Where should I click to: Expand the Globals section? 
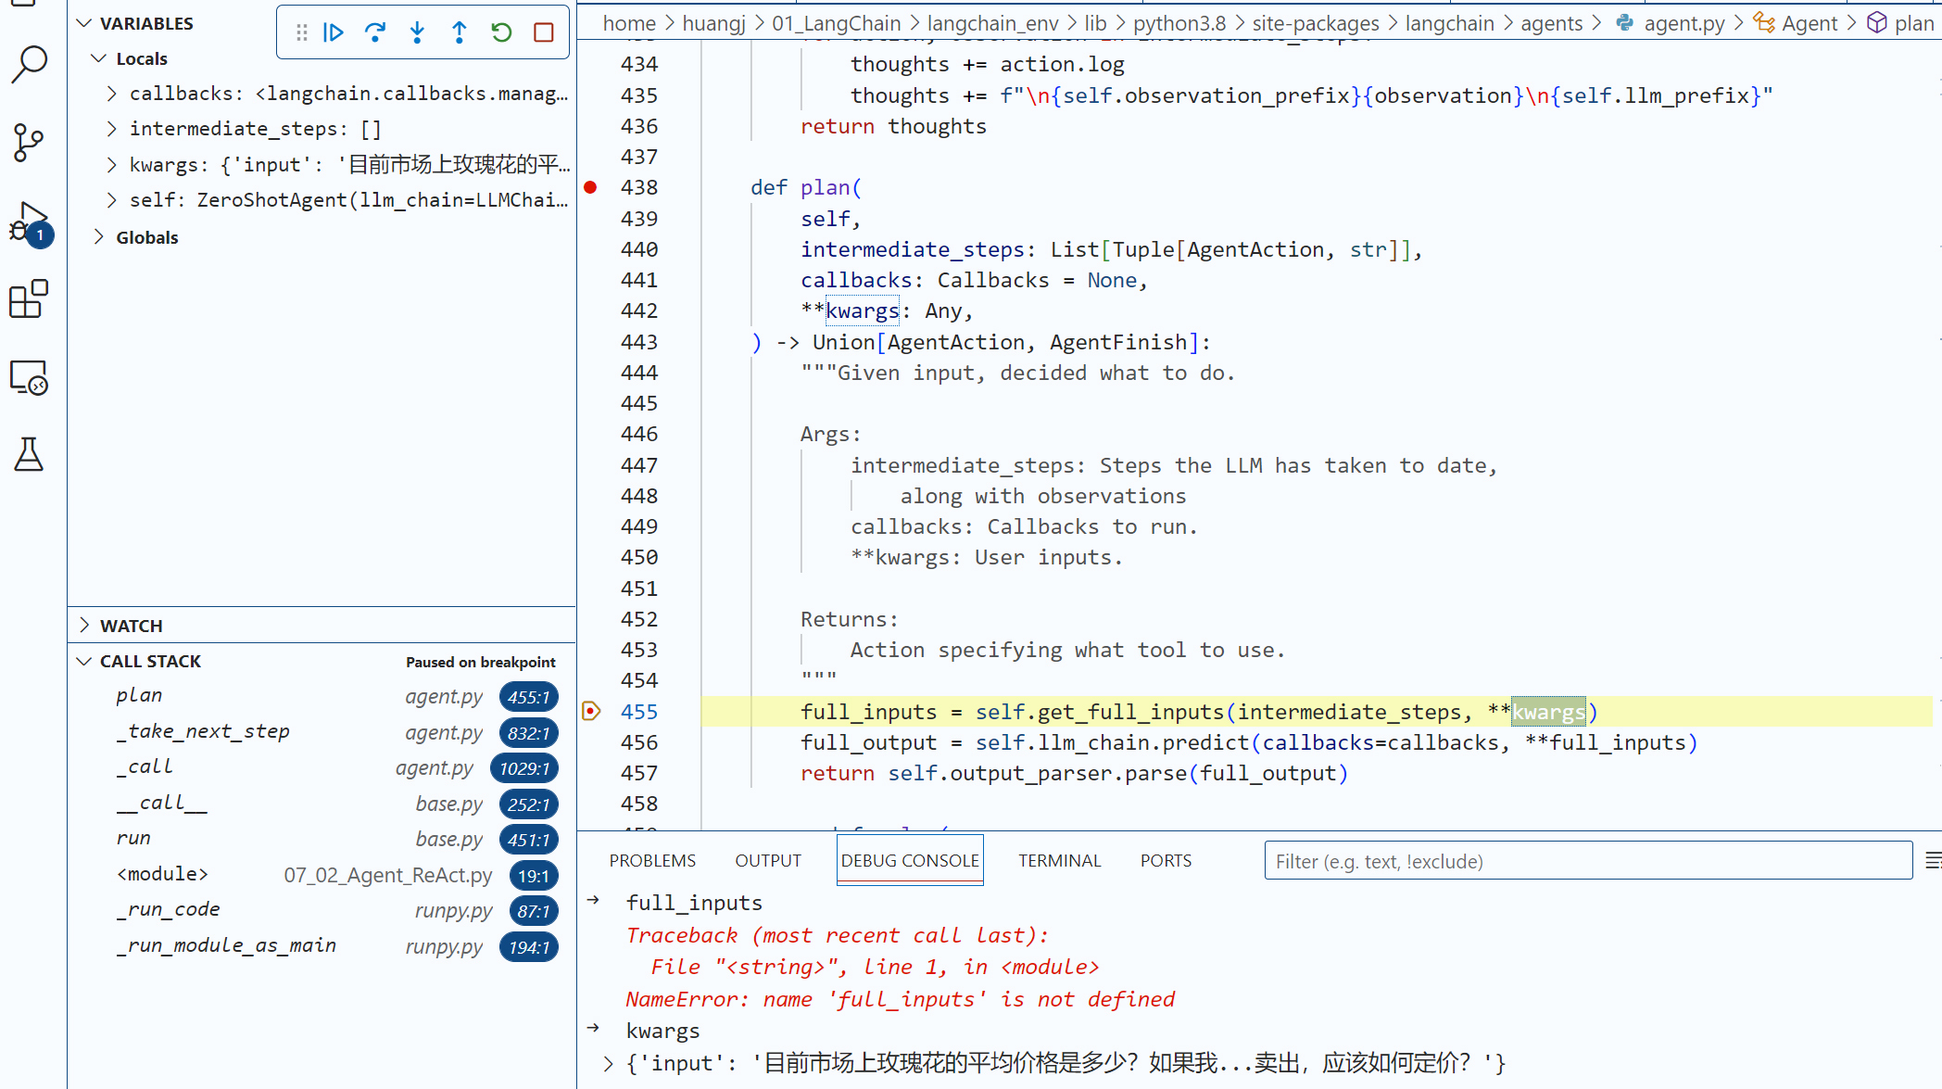99,237
